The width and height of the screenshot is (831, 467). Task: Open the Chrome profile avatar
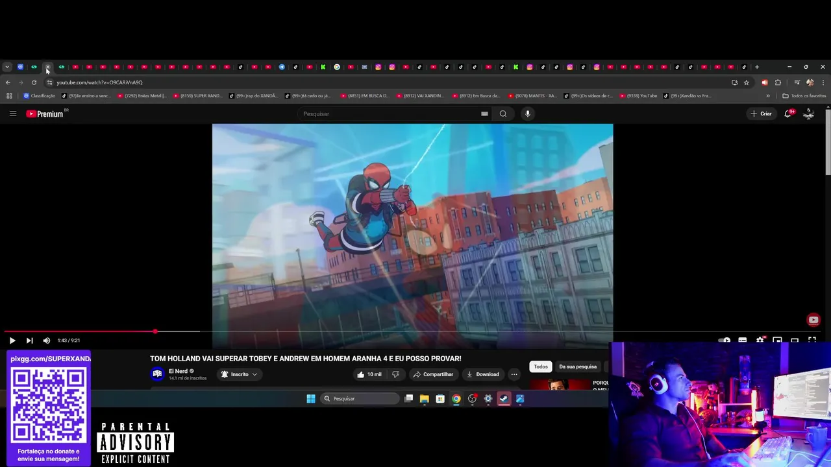(x=810, y=82)
